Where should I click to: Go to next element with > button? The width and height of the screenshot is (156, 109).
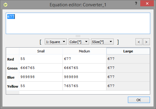coord(146,42)
